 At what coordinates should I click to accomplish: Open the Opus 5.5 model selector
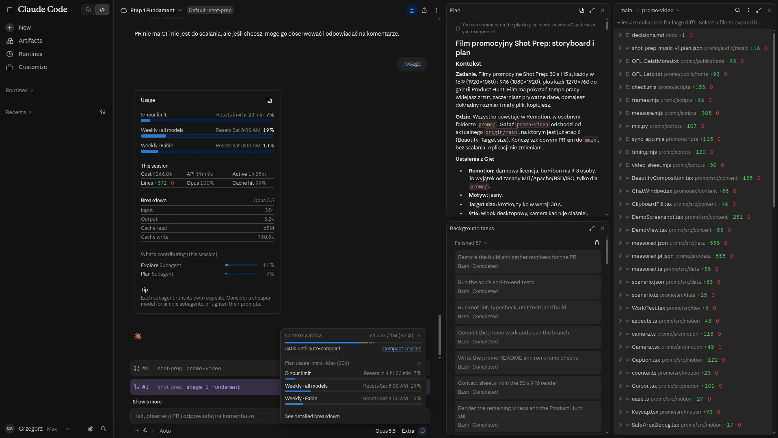tap(385, 431)
